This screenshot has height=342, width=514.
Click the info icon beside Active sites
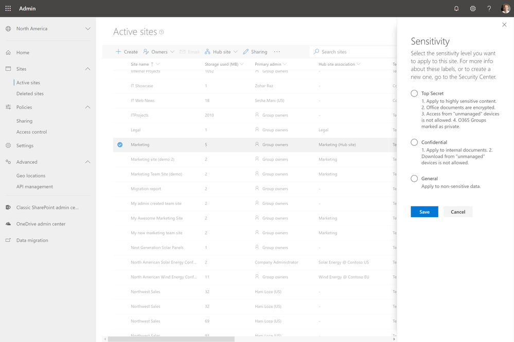pyautogui.click(x=162, y=32)
